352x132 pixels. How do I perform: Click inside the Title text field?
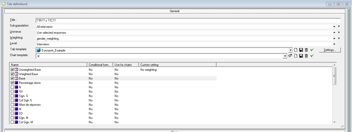[x=188, y=21]
